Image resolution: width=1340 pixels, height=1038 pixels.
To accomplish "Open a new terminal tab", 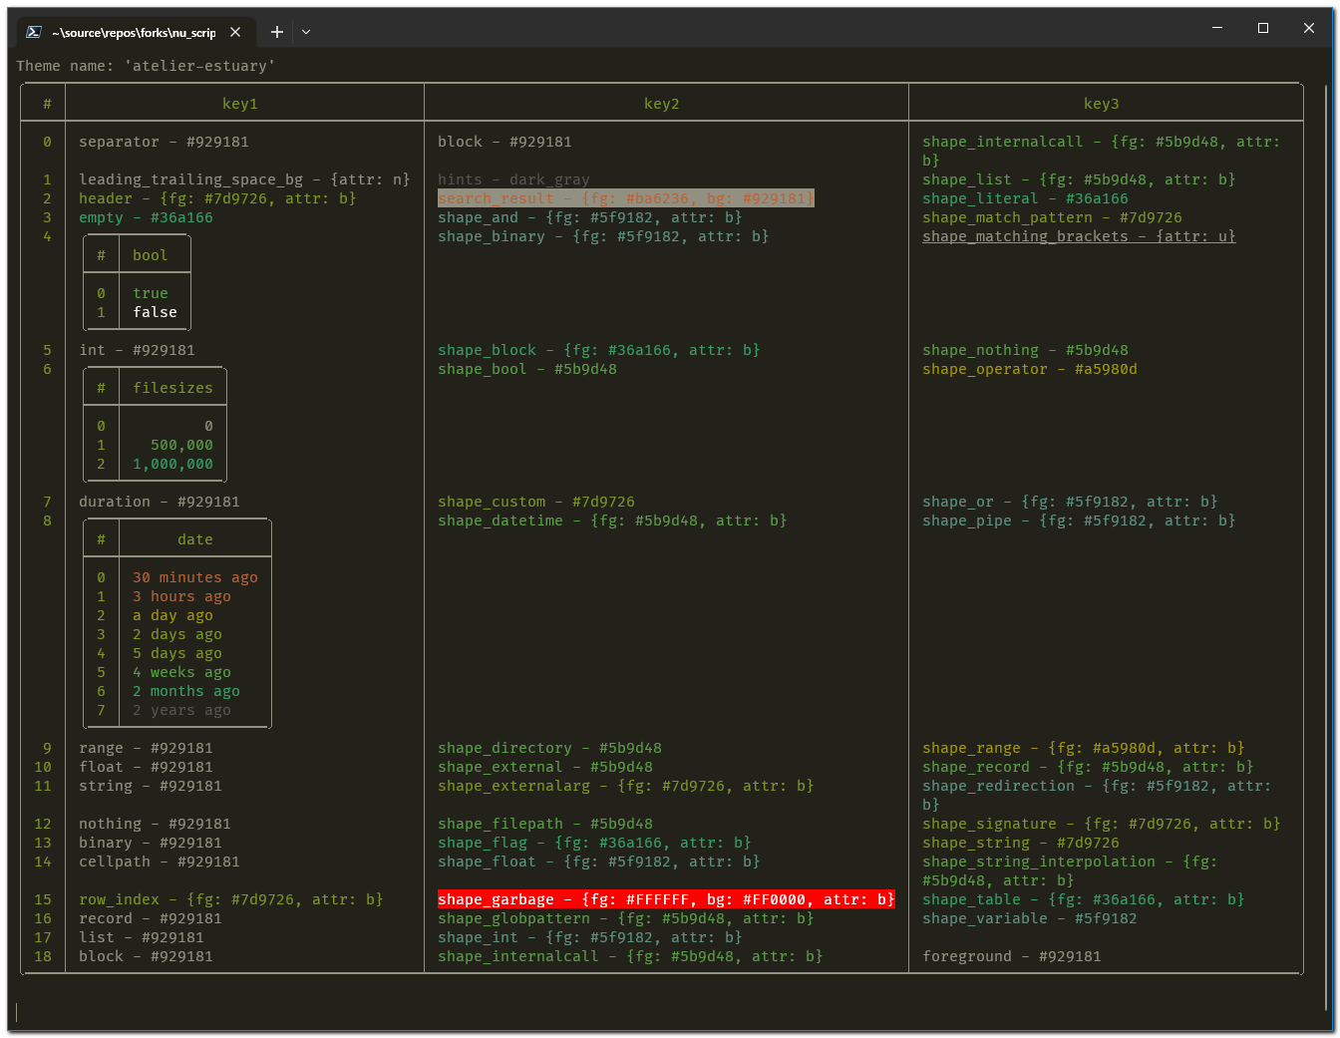I will [277, 32].
